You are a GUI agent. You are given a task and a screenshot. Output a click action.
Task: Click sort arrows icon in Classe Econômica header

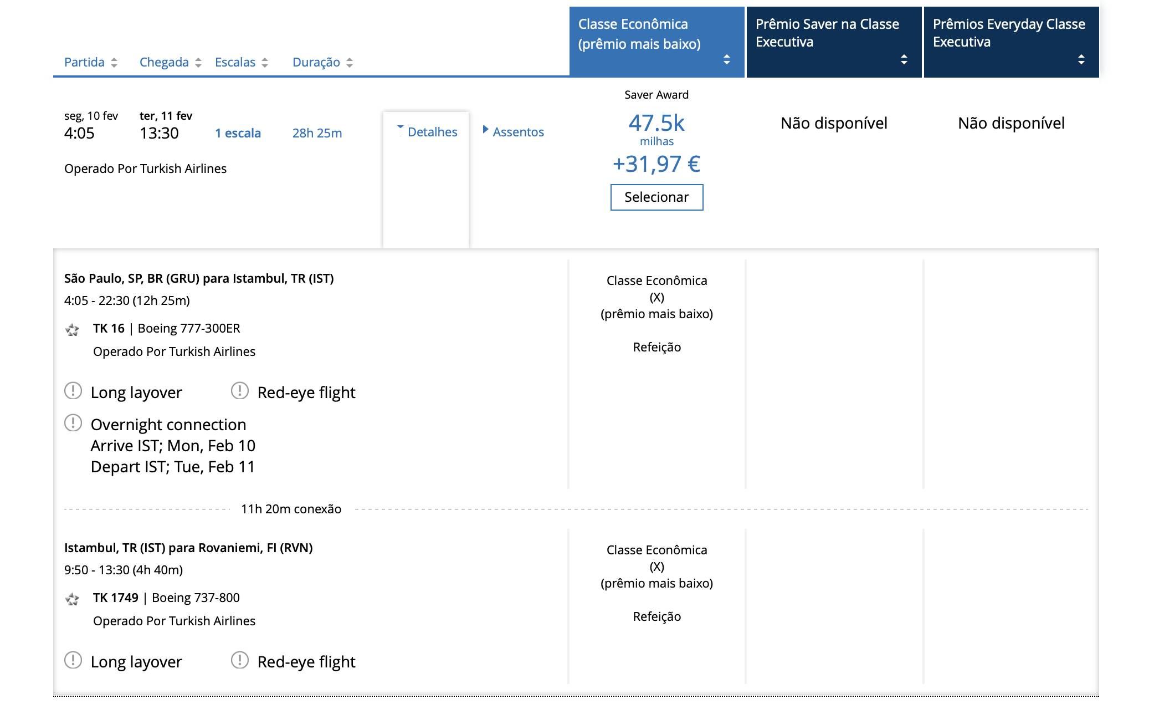click(x=727, y=59)
